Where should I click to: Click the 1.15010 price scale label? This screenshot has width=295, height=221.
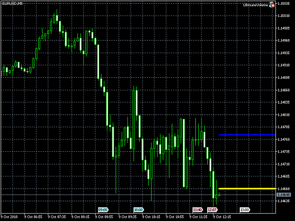pyautogui.click(x=284, y=16)
